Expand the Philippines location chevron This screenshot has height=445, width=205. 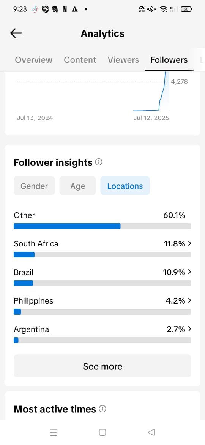(x=190, y=300)
